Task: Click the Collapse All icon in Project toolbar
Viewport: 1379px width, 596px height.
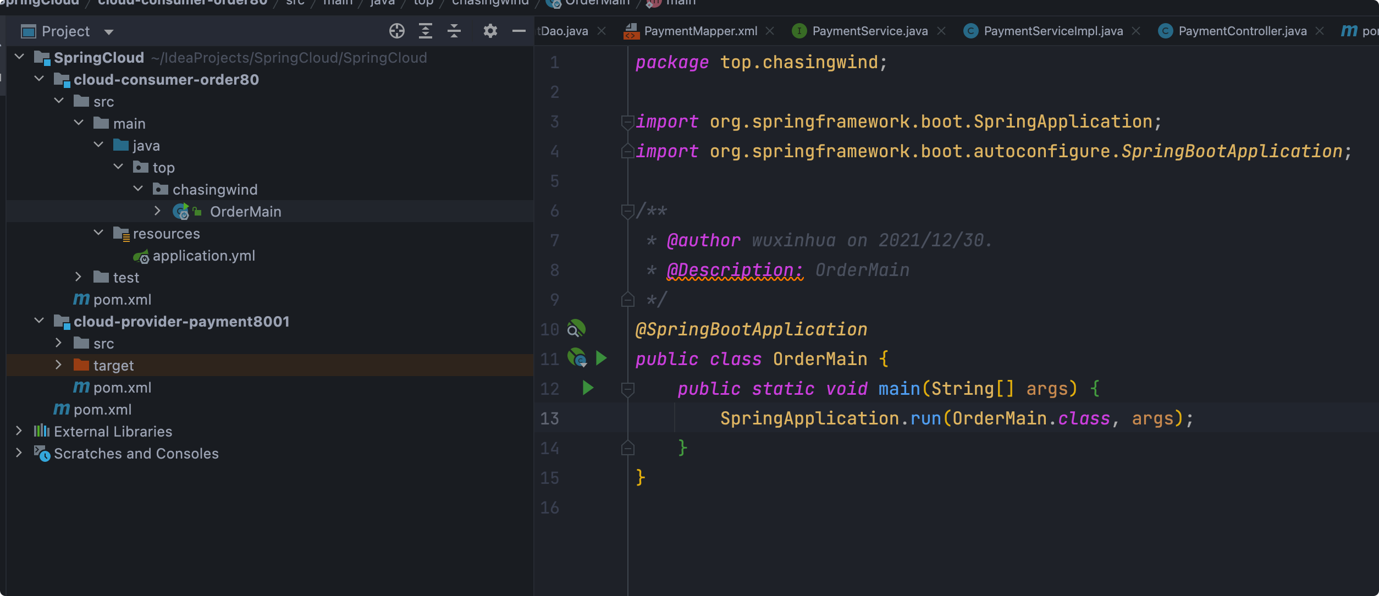Action: 454,31
